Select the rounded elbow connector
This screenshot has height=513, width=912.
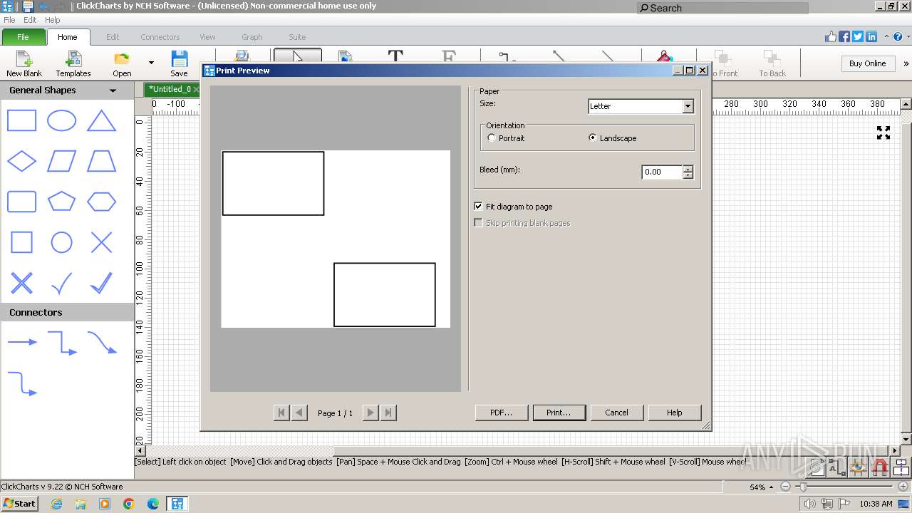[x=22, y=383]
